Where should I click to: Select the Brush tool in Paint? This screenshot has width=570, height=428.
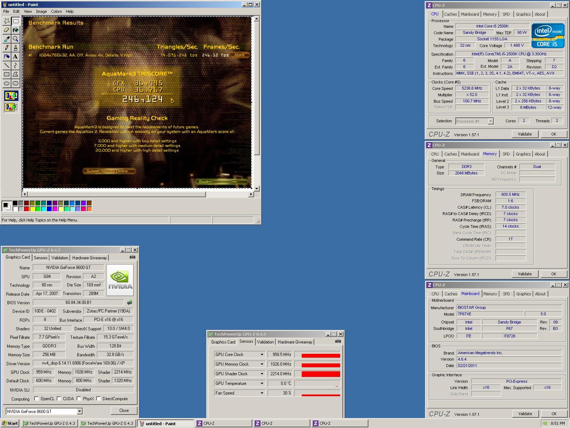(15, 48)
